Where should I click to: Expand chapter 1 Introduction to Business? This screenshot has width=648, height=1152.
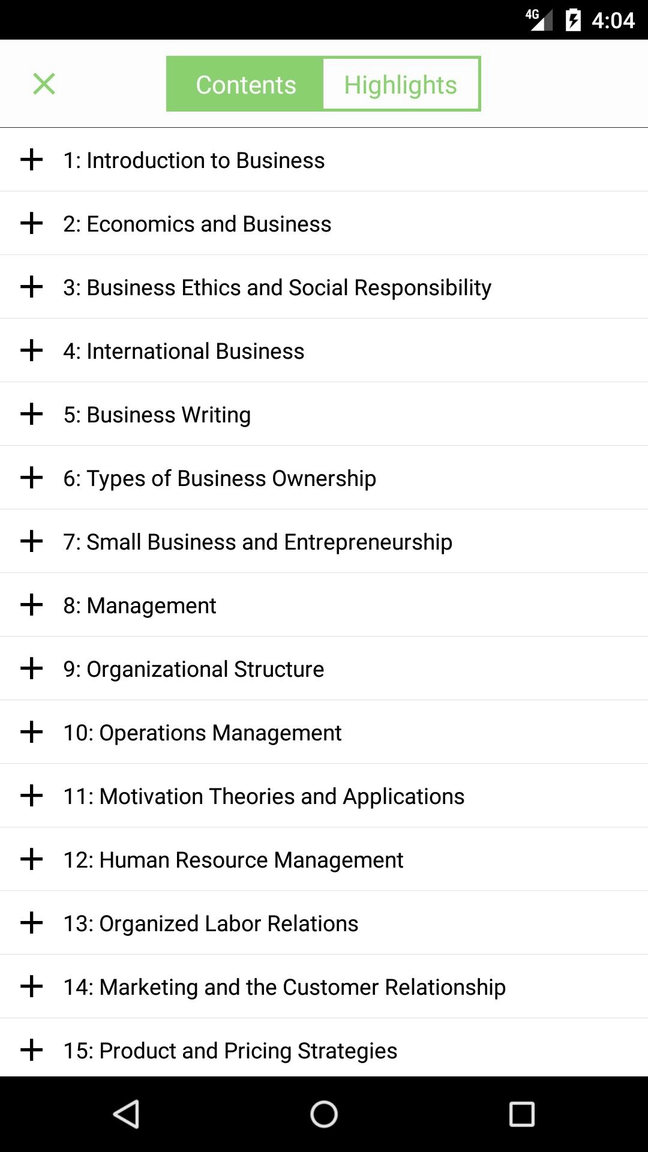coord(31,160)
